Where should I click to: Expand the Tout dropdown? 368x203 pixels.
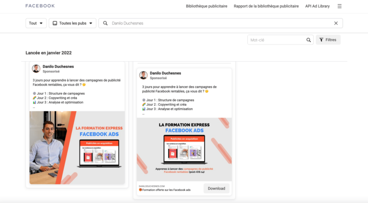[36, 23]
